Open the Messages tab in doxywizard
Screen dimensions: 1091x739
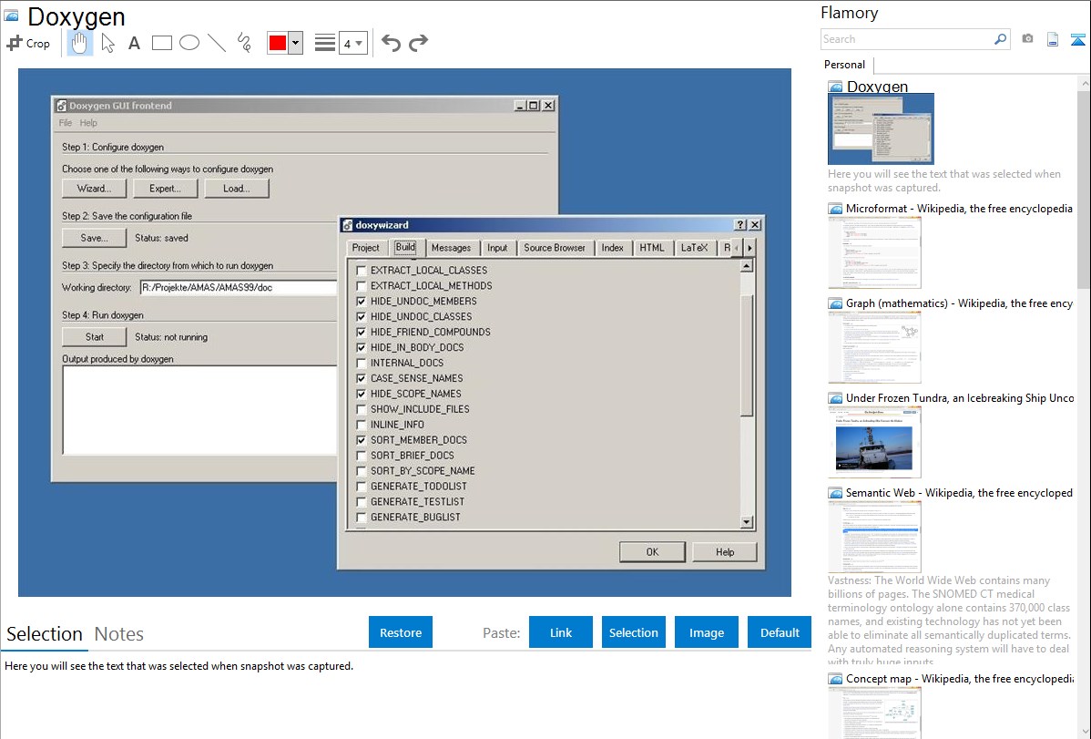[x=451, y=248]
